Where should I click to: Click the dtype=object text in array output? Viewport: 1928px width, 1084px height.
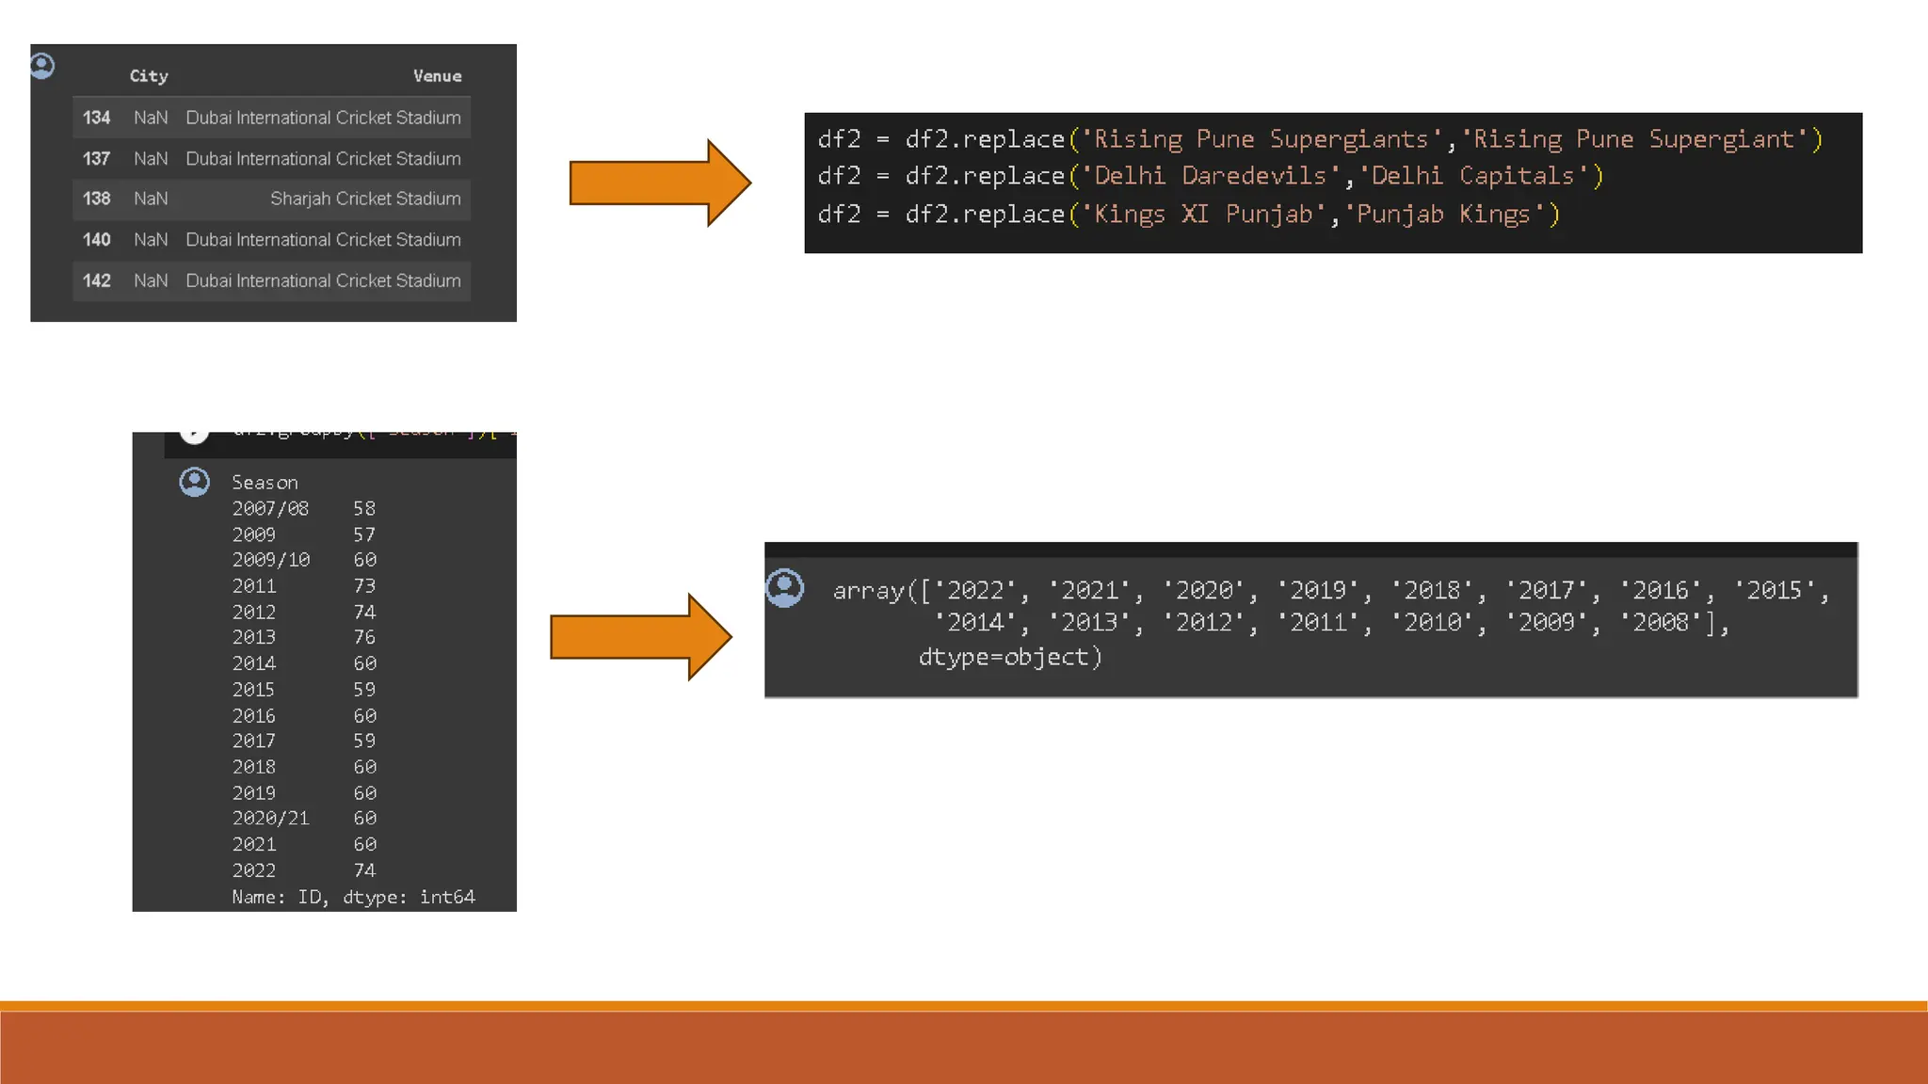click(x=1009, y=657)
